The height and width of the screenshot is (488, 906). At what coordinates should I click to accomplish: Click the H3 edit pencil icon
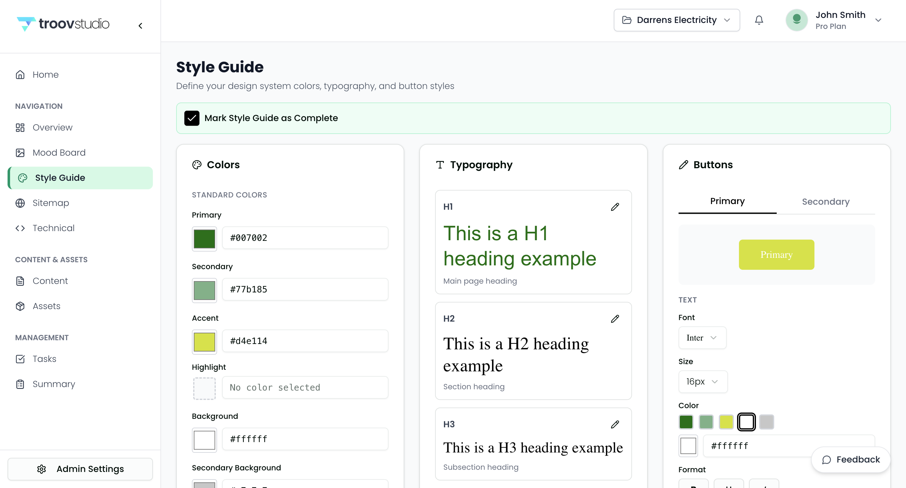(x=614, y=424)
